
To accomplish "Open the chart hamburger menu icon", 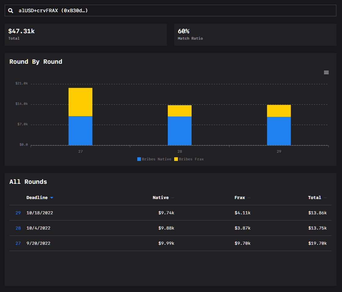I will tap(326, 72).
